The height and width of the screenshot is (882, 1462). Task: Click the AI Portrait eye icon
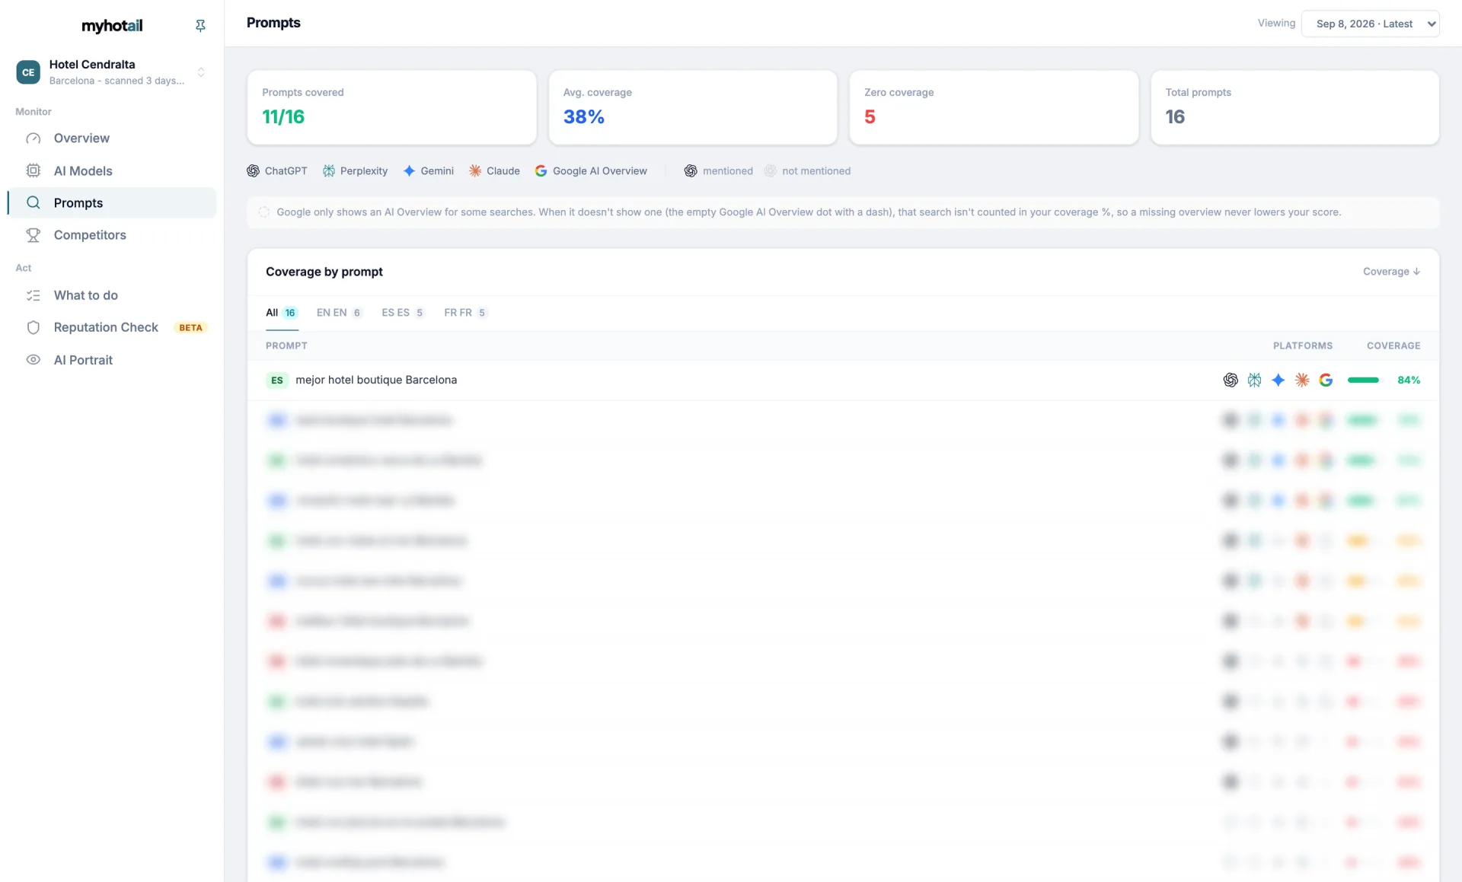[x=34, y=360]
